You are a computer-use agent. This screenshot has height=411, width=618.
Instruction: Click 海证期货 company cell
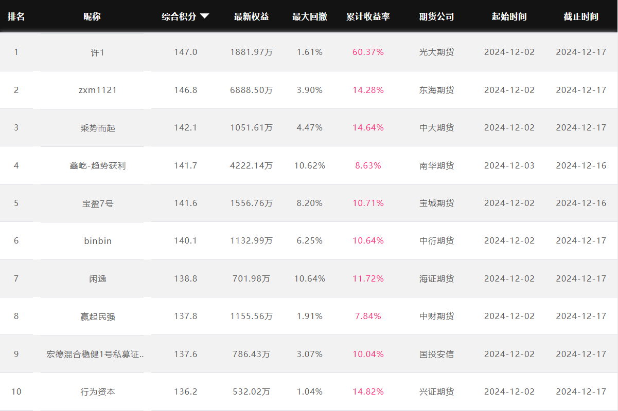(x=436, y=279)
